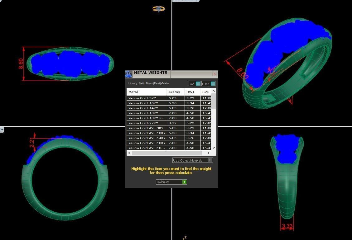Click the 7.00 grams cell of Yellow Gold AVE:18KY
The image size is (352, 240).
tap(176, 143)
